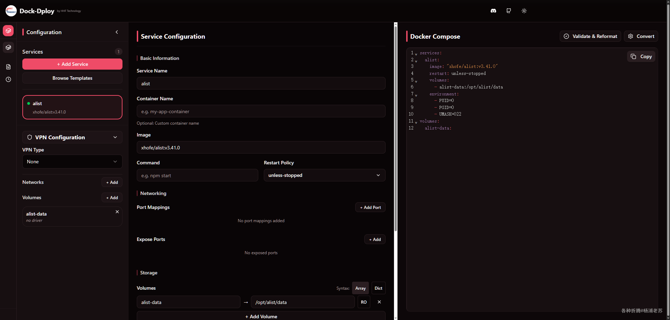670x320 pixels.
Task: Open the VPN Type None dropdown
Action: (x=72, y=162)
